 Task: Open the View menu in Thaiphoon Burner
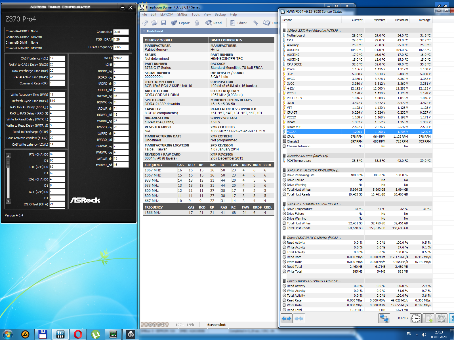click(207, 14)
